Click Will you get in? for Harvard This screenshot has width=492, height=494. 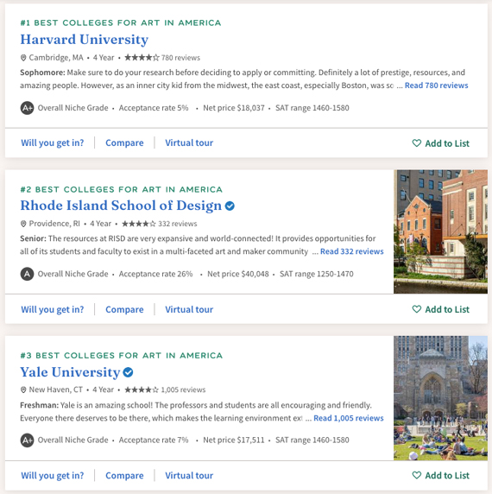click(53, 143)
